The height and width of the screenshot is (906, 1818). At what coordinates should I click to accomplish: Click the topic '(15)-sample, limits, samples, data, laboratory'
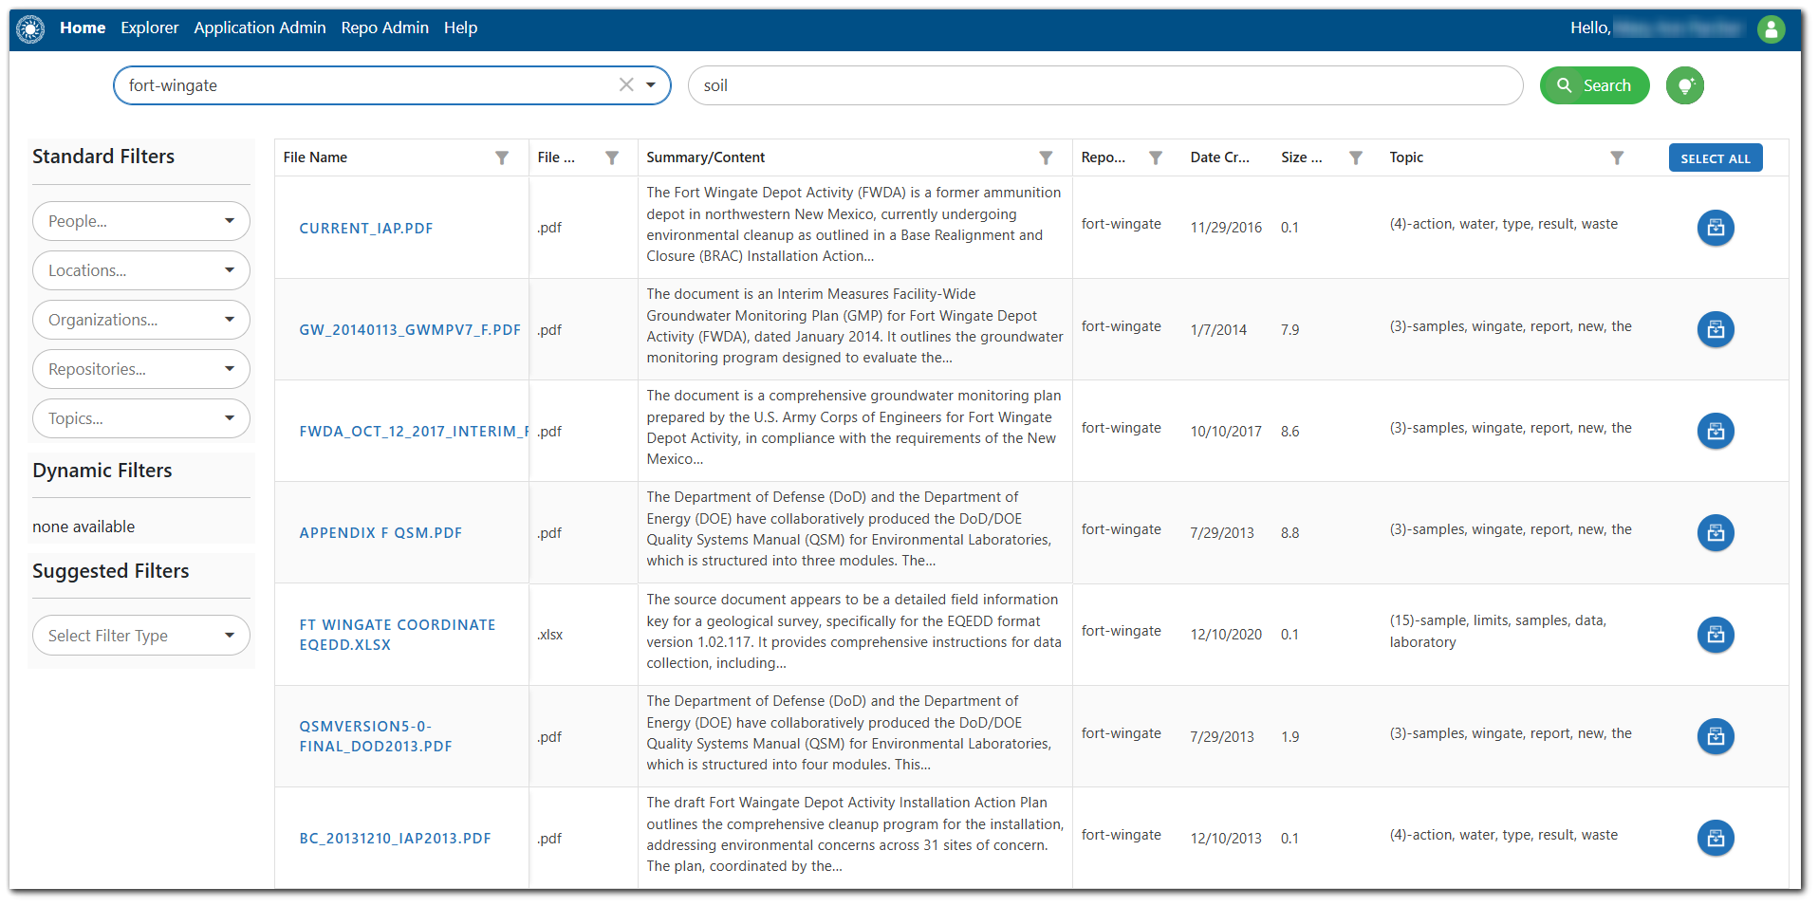click(1497, 631)
